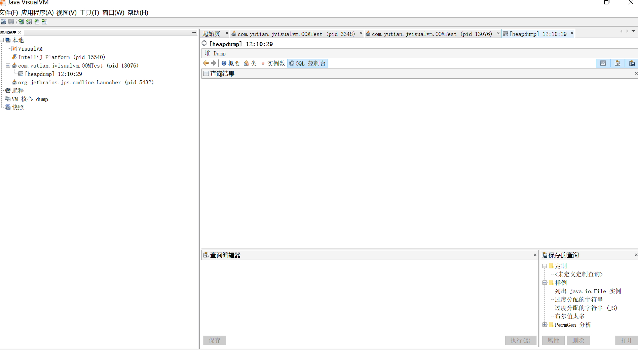
Task: Click the forward arrow in heap dump toolbar
Action: pyautogui.click(x=214, y=63)
